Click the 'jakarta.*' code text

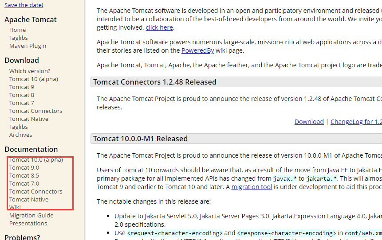click(x=321, y=179)
